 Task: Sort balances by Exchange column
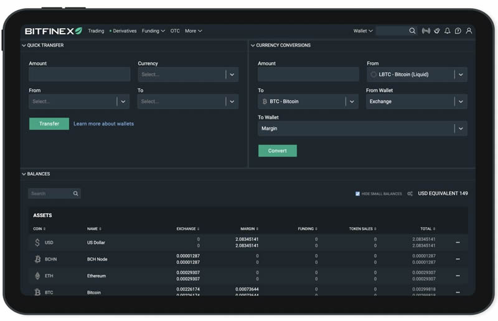(x=188, y=228)
